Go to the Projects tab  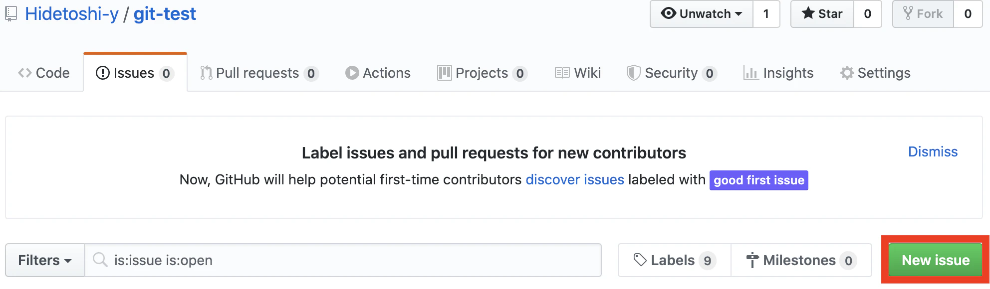pyautogui.click(x=482, y=73)
